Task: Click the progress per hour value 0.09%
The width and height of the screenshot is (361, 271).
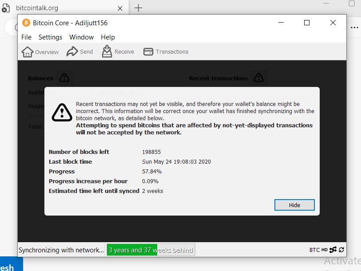Action: pyautogui.click(x=150, y=181)
